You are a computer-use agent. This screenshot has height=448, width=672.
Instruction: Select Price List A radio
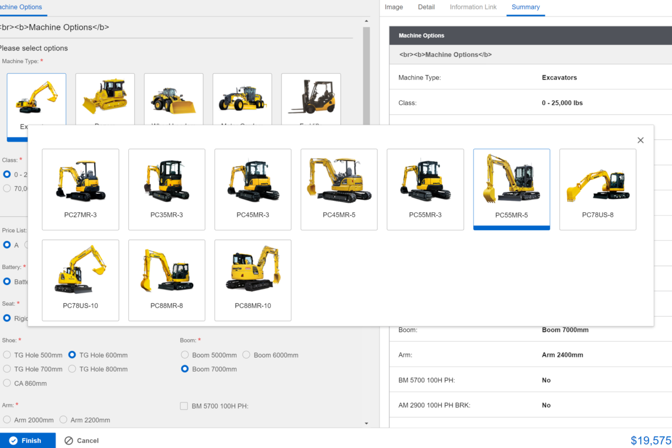(7, 245)
